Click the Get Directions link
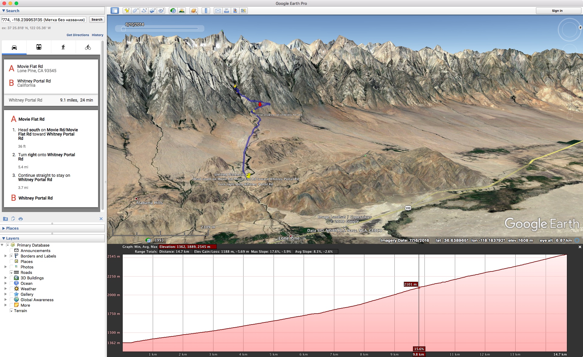Image resolution: width=583 pixels, height=357 pixels. point(78,35)
